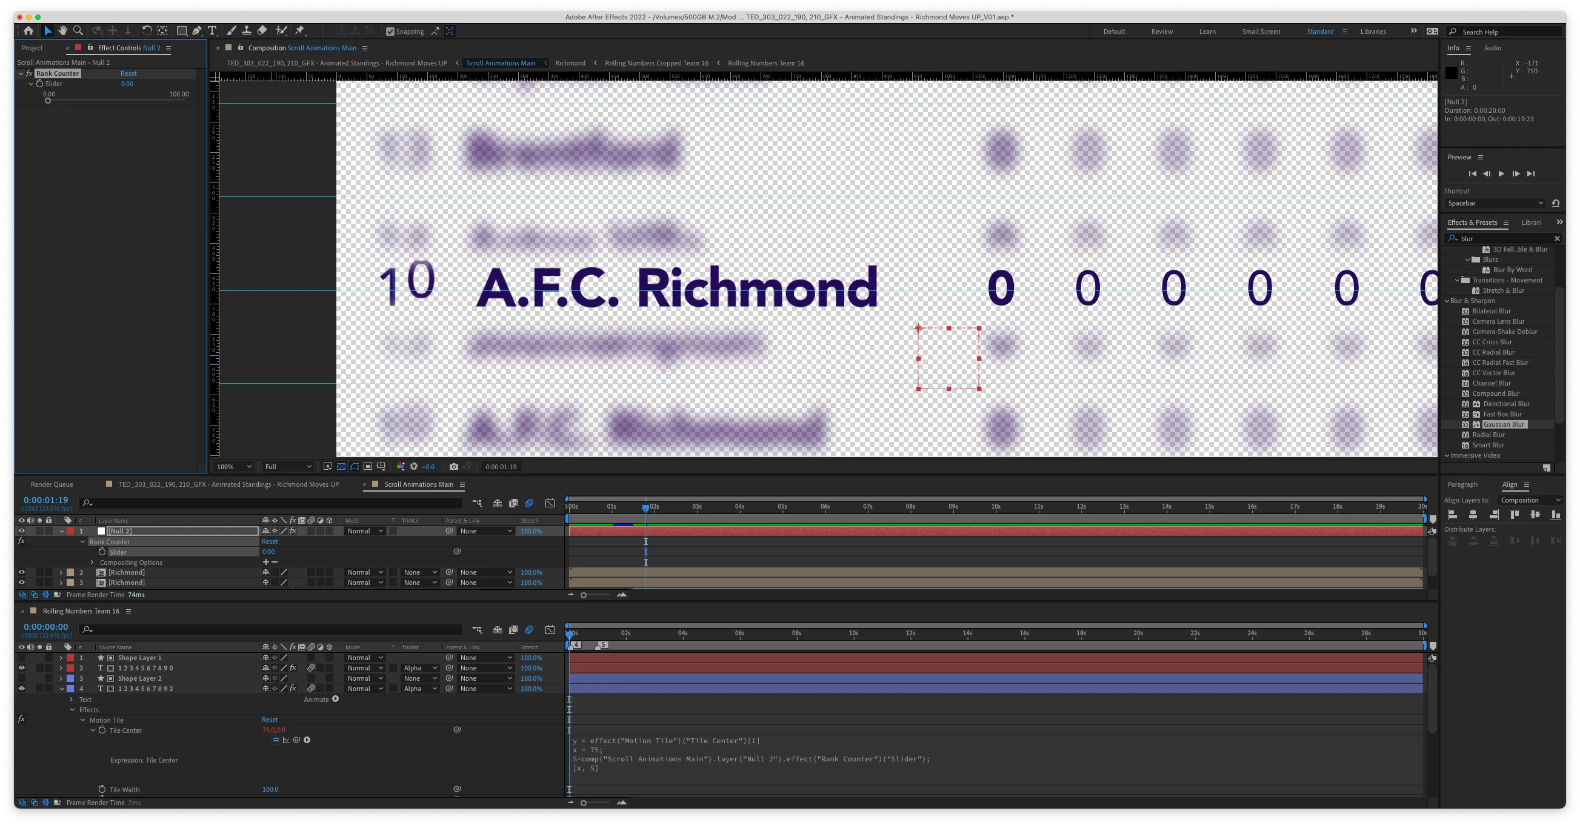Adjust the Rank Counter slider handle
The height and width of the screenshot is (825, 1580).
[48, 101]
